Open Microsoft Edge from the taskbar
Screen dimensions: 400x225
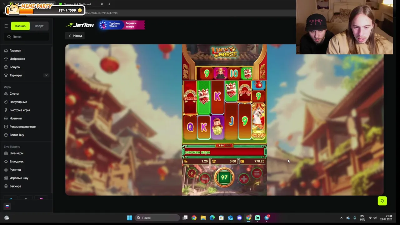212,218
